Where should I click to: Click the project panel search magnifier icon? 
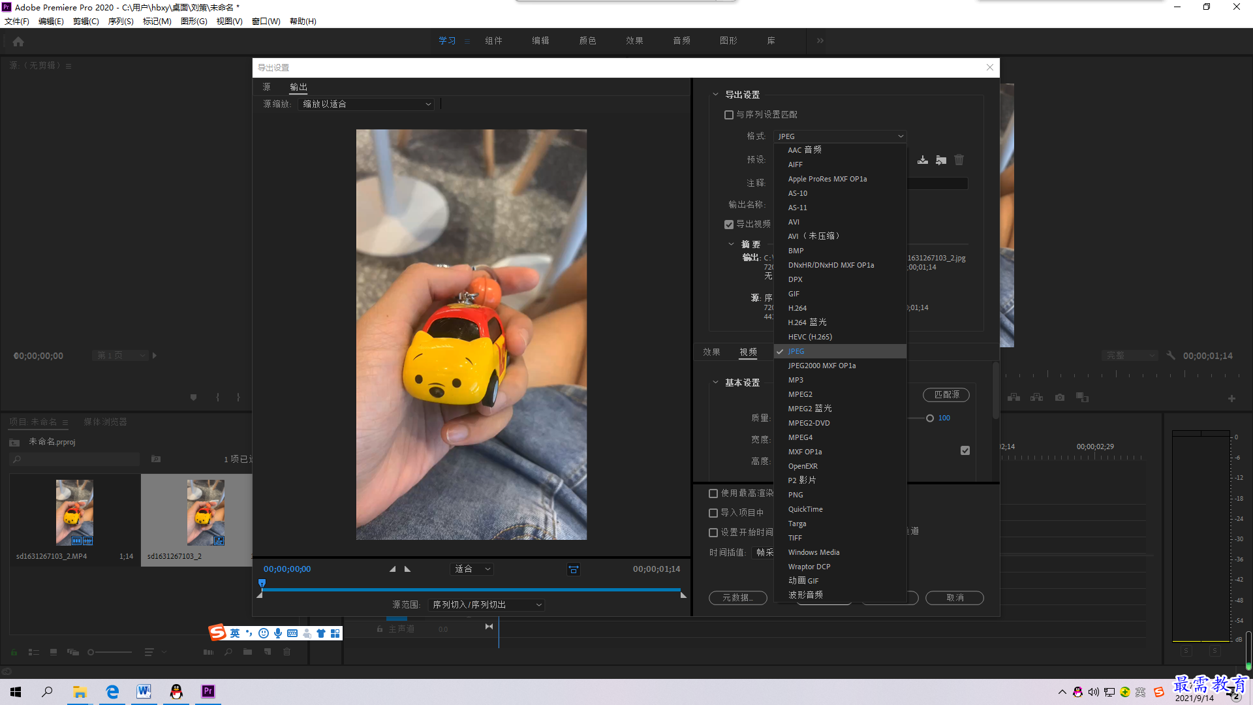point(17,460)
